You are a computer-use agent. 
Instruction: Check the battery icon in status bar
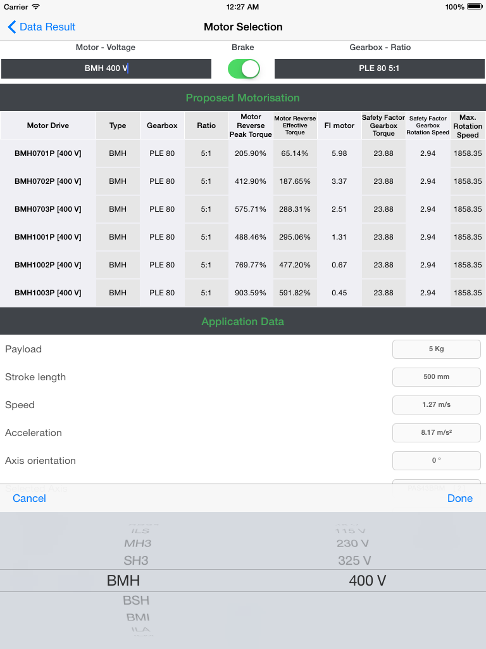[x=475, y=6]
